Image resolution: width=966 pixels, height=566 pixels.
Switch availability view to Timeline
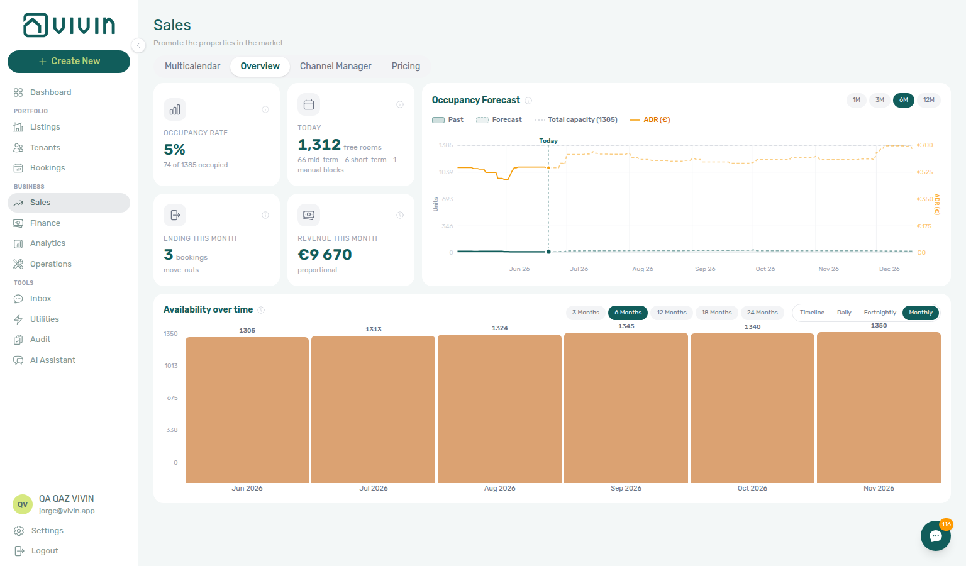click(x=812, y=313)
